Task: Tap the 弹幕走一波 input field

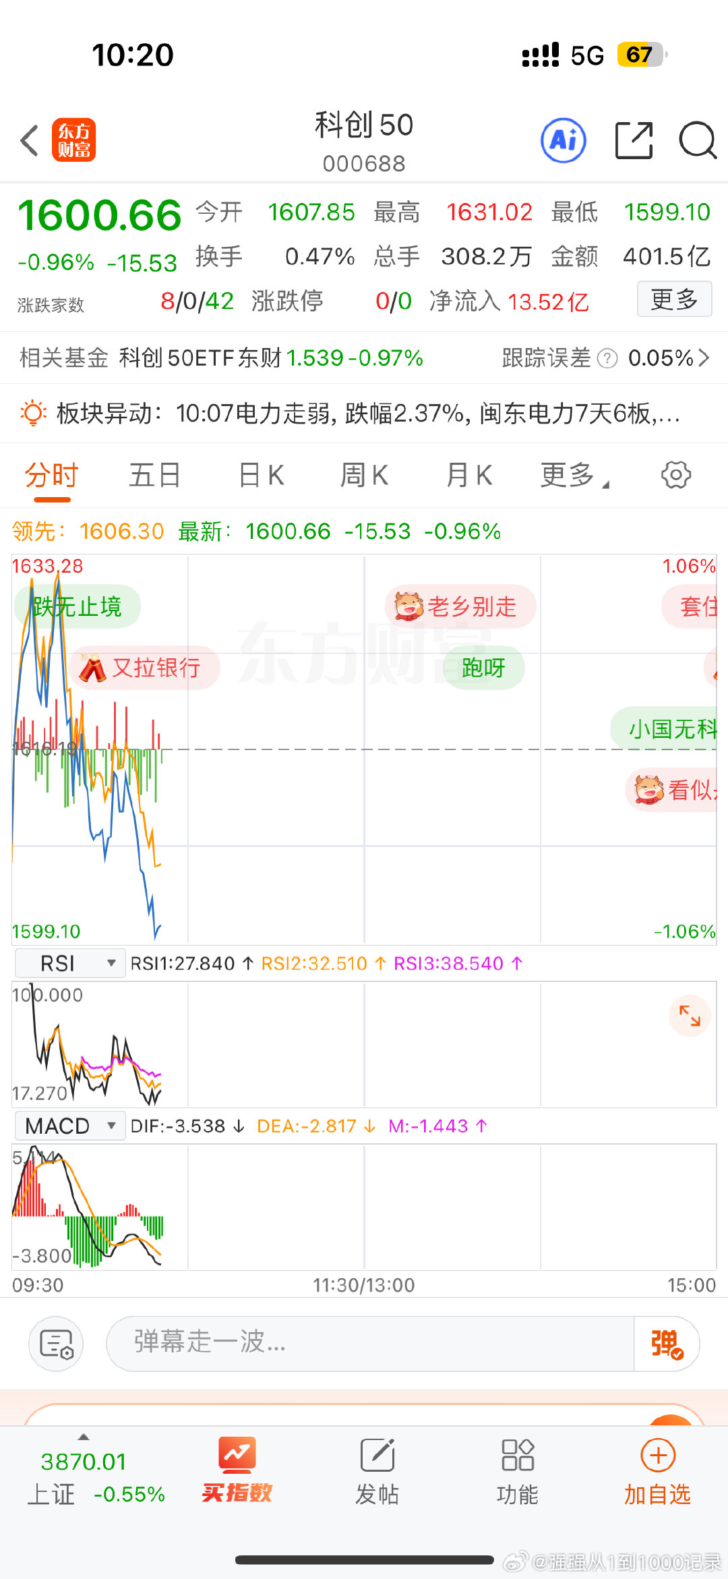Action: point(370,1344)
